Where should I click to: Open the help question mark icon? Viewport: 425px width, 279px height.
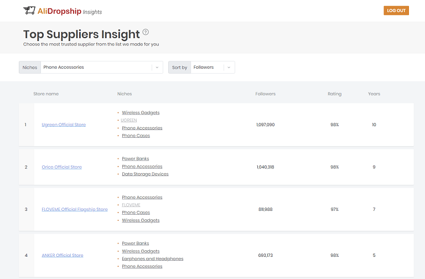click(x=146, y=32)
